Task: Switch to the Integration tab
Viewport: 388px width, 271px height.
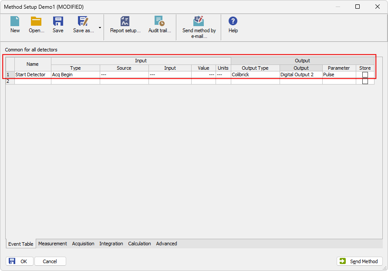Action: tap(111, 244)
